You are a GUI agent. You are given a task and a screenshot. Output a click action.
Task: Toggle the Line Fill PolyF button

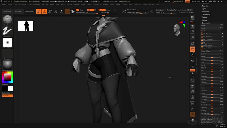[193, 103]
